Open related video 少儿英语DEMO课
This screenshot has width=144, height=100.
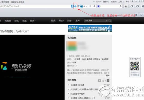click(77, 85)
